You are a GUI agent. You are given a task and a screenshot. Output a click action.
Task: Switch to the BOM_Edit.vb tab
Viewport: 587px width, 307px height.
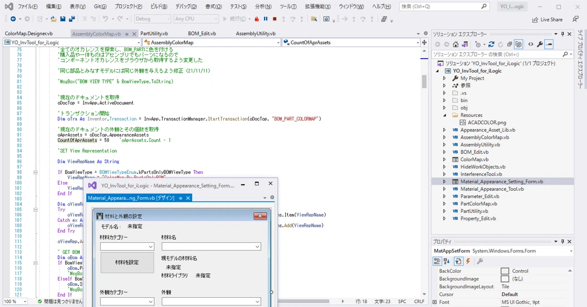[x=202, y=34]
